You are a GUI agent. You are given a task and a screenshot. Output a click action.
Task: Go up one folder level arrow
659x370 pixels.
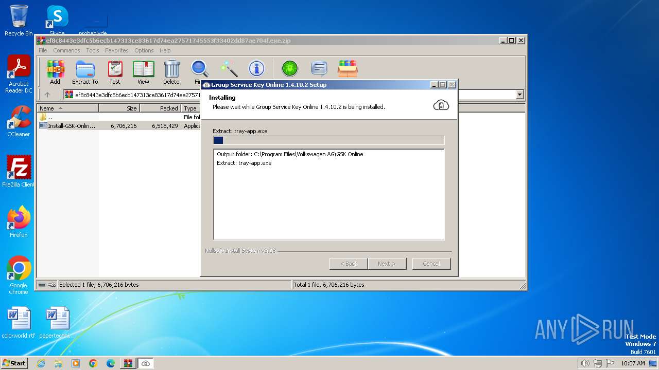point(47,95)
